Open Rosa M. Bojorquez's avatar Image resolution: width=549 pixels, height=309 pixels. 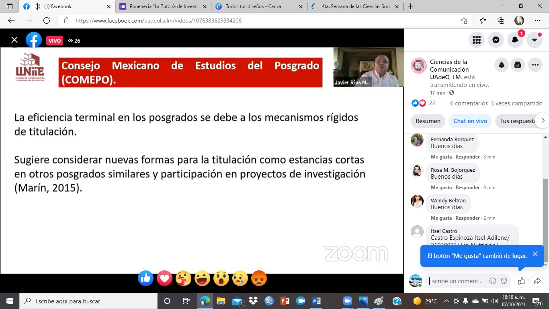(x=417, y=171)
